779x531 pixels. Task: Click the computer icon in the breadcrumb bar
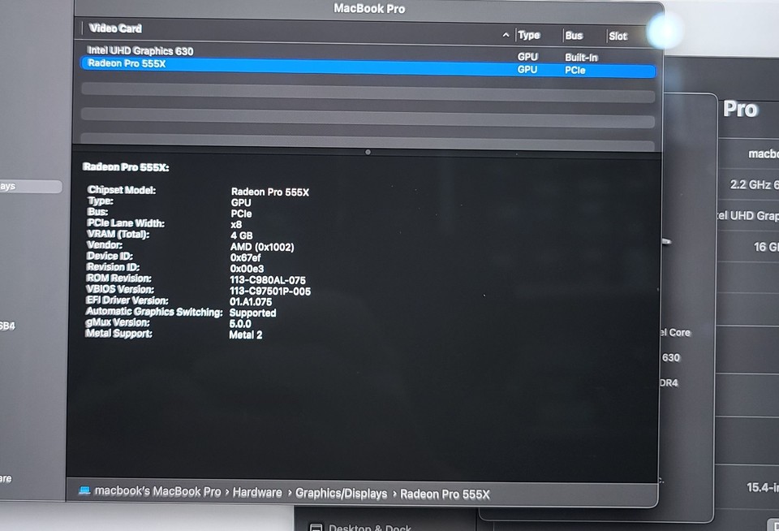(86, 492)
